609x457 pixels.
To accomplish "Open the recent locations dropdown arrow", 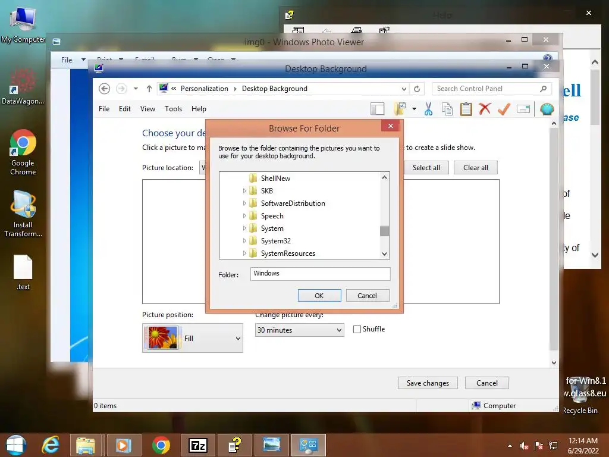I will (136, 89).
